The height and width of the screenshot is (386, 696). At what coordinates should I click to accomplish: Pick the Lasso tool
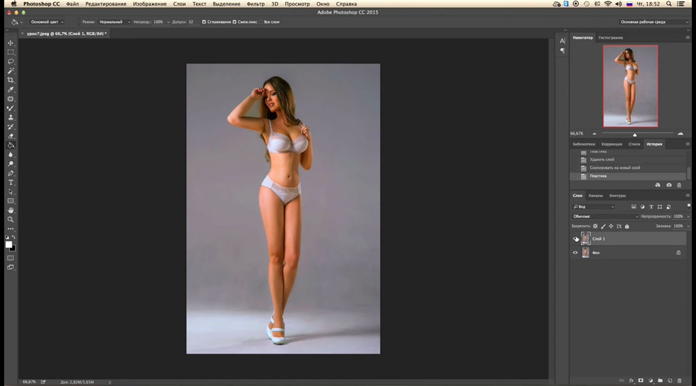(10, 62)
